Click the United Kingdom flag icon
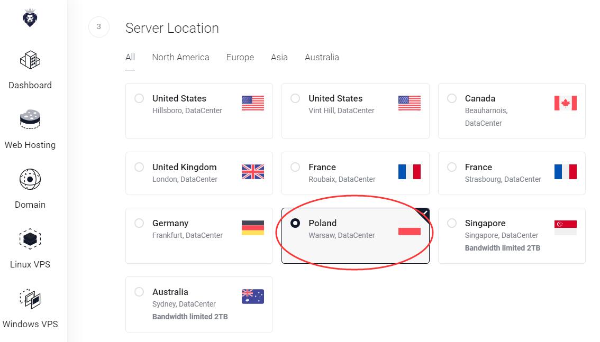Screen dimensions: 600x342 click(252, 172)
